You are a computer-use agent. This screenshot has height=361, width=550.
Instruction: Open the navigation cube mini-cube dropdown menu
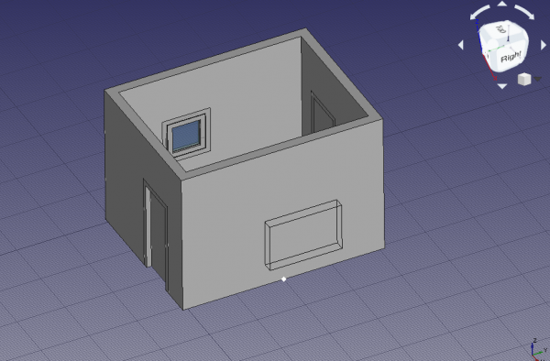(x=524, y=79)
